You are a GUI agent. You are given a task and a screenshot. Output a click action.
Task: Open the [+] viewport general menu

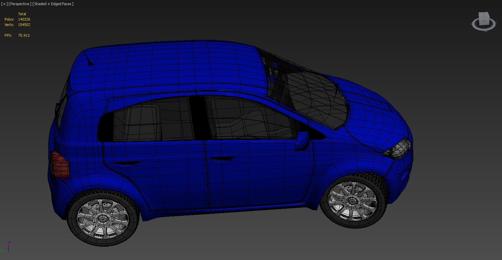[x=4, y=4]
